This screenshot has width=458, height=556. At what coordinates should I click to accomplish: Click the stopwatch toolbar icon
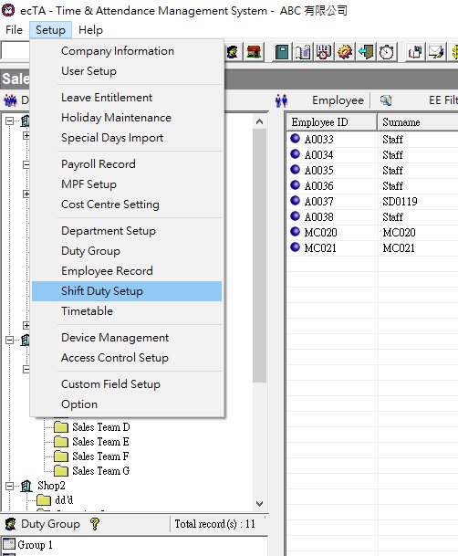tap(387, 52)
